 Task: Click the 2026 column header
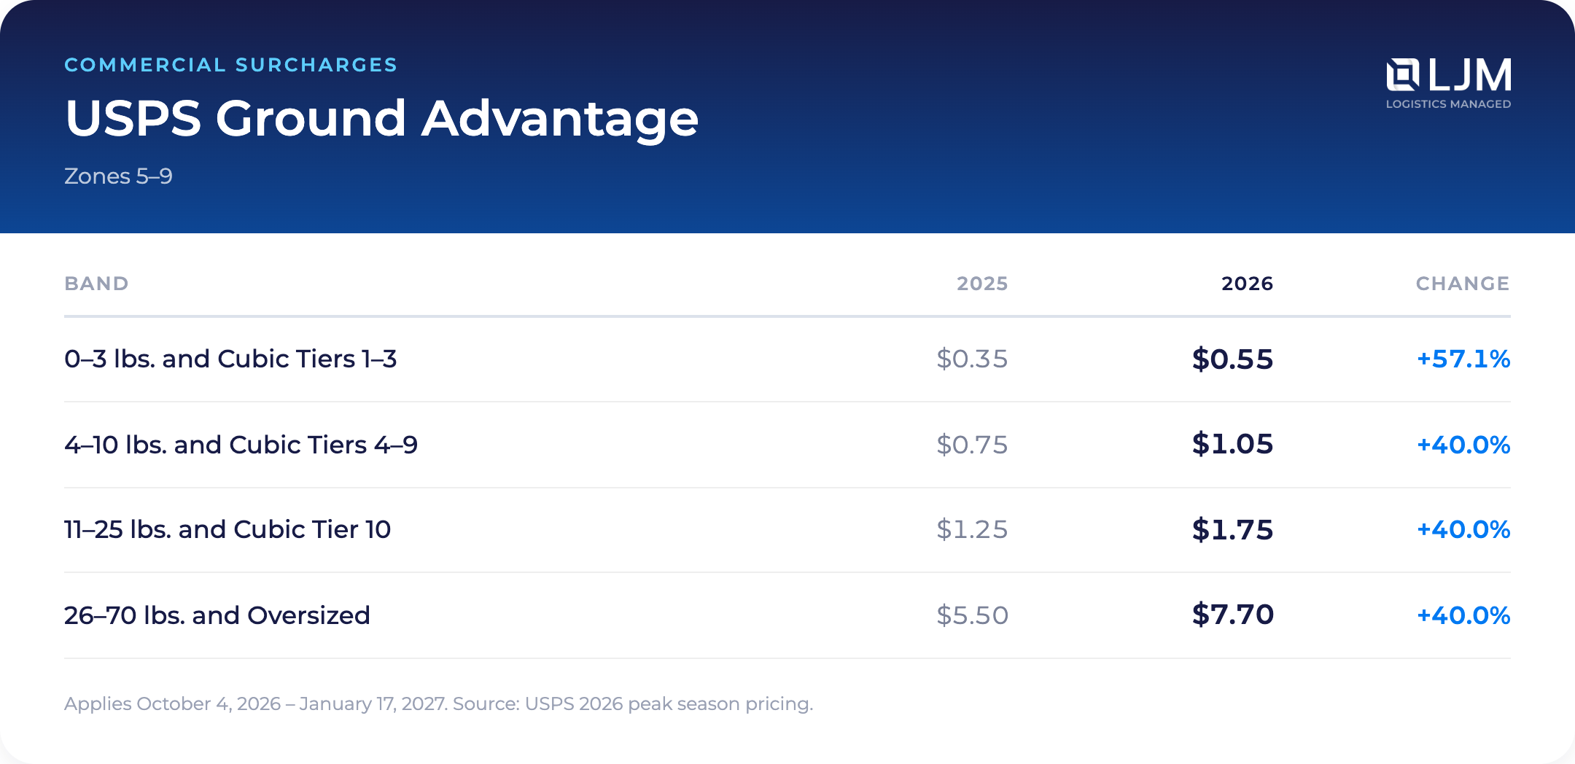pyautogui.click(x=1247, y=284)
